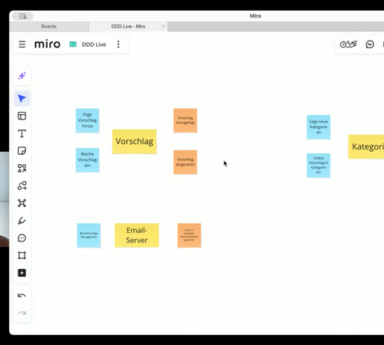Image resolution: width=384 pixels, height=345 pixels.
Task: Select the pen drawing tool
Action: (22, 221)
